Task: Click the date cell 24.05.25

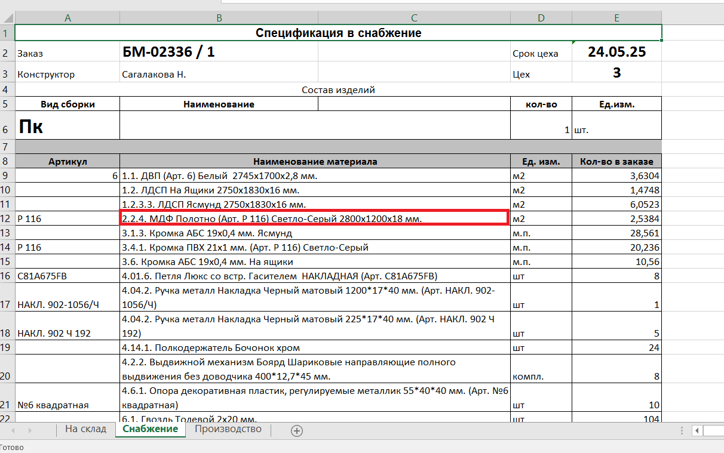Action: click(x=616, y=53)
